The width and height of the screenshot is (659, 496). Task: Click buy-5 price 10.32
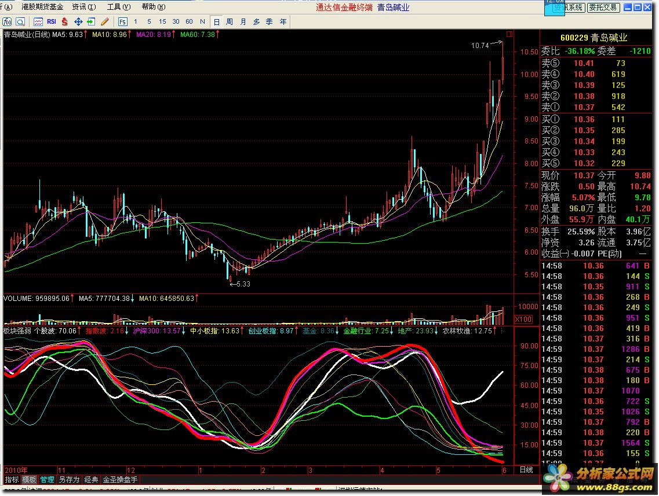tap(584, 164)
